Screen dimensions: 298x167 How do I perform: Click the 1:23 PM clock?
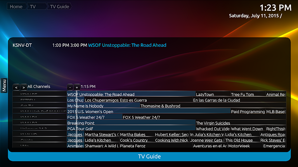pyautogui.click(x=275, y=8)
